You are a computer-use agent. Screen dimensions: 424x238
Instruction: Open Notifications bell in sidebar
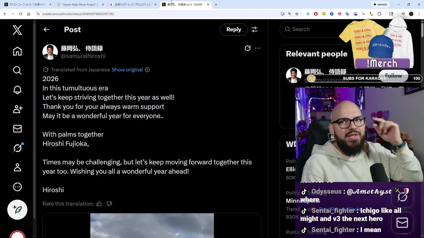click(17, 90)
